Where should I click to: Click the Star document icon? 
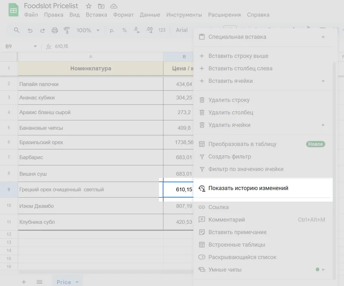(89, 6)
